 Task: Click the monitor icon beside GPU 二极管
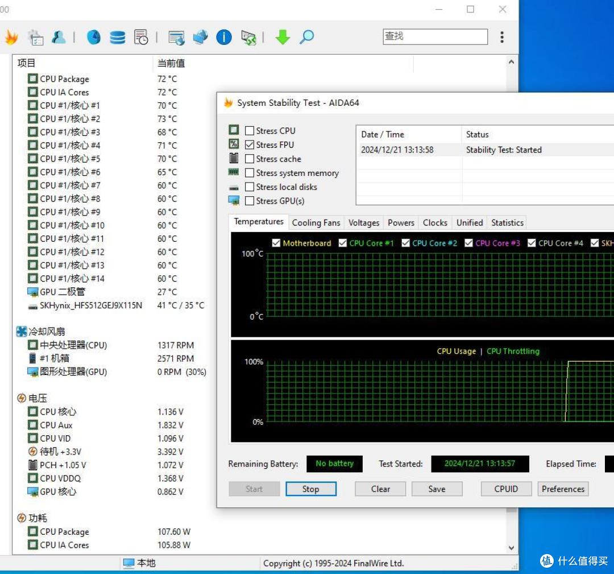pos(32,292)
